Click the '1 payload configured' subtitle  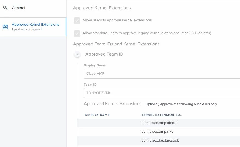(x=27, y=29)
